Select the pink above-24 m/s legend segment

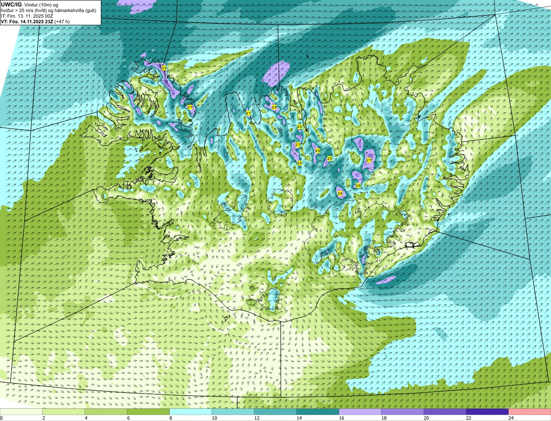[530, 412]
